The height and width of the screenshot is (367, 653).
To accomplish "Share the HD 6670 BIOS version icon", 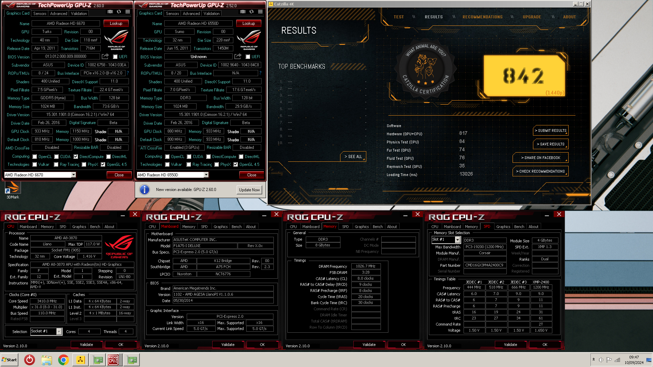I will pyautogui.click(x=105, y=56).
